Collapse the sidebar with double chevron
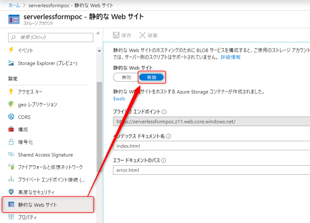310x223 pixels. coord(98,33)
